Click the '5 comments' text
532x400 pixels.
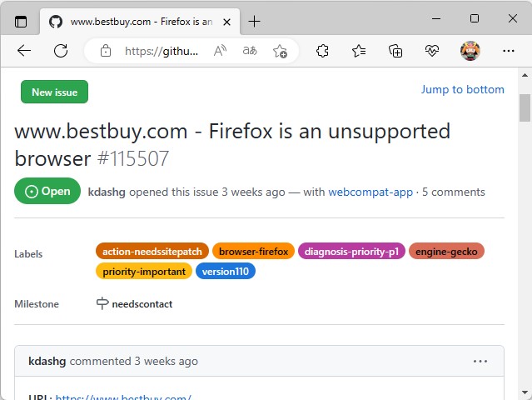[453, 192]
